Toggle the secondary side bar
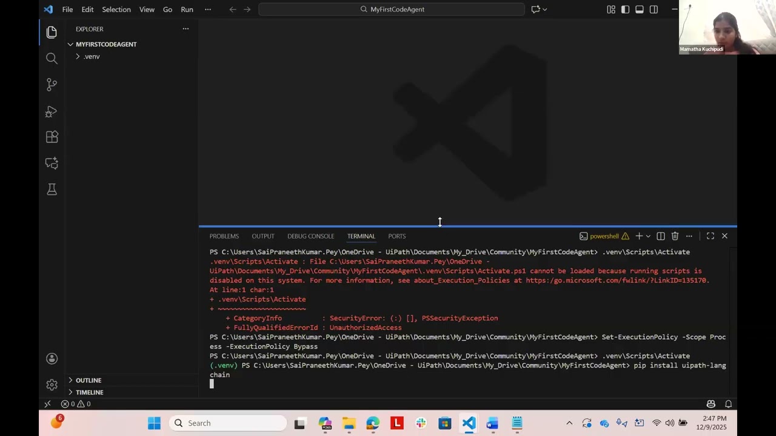This screenshot has width=776, height=436. [x=654, y=9]
